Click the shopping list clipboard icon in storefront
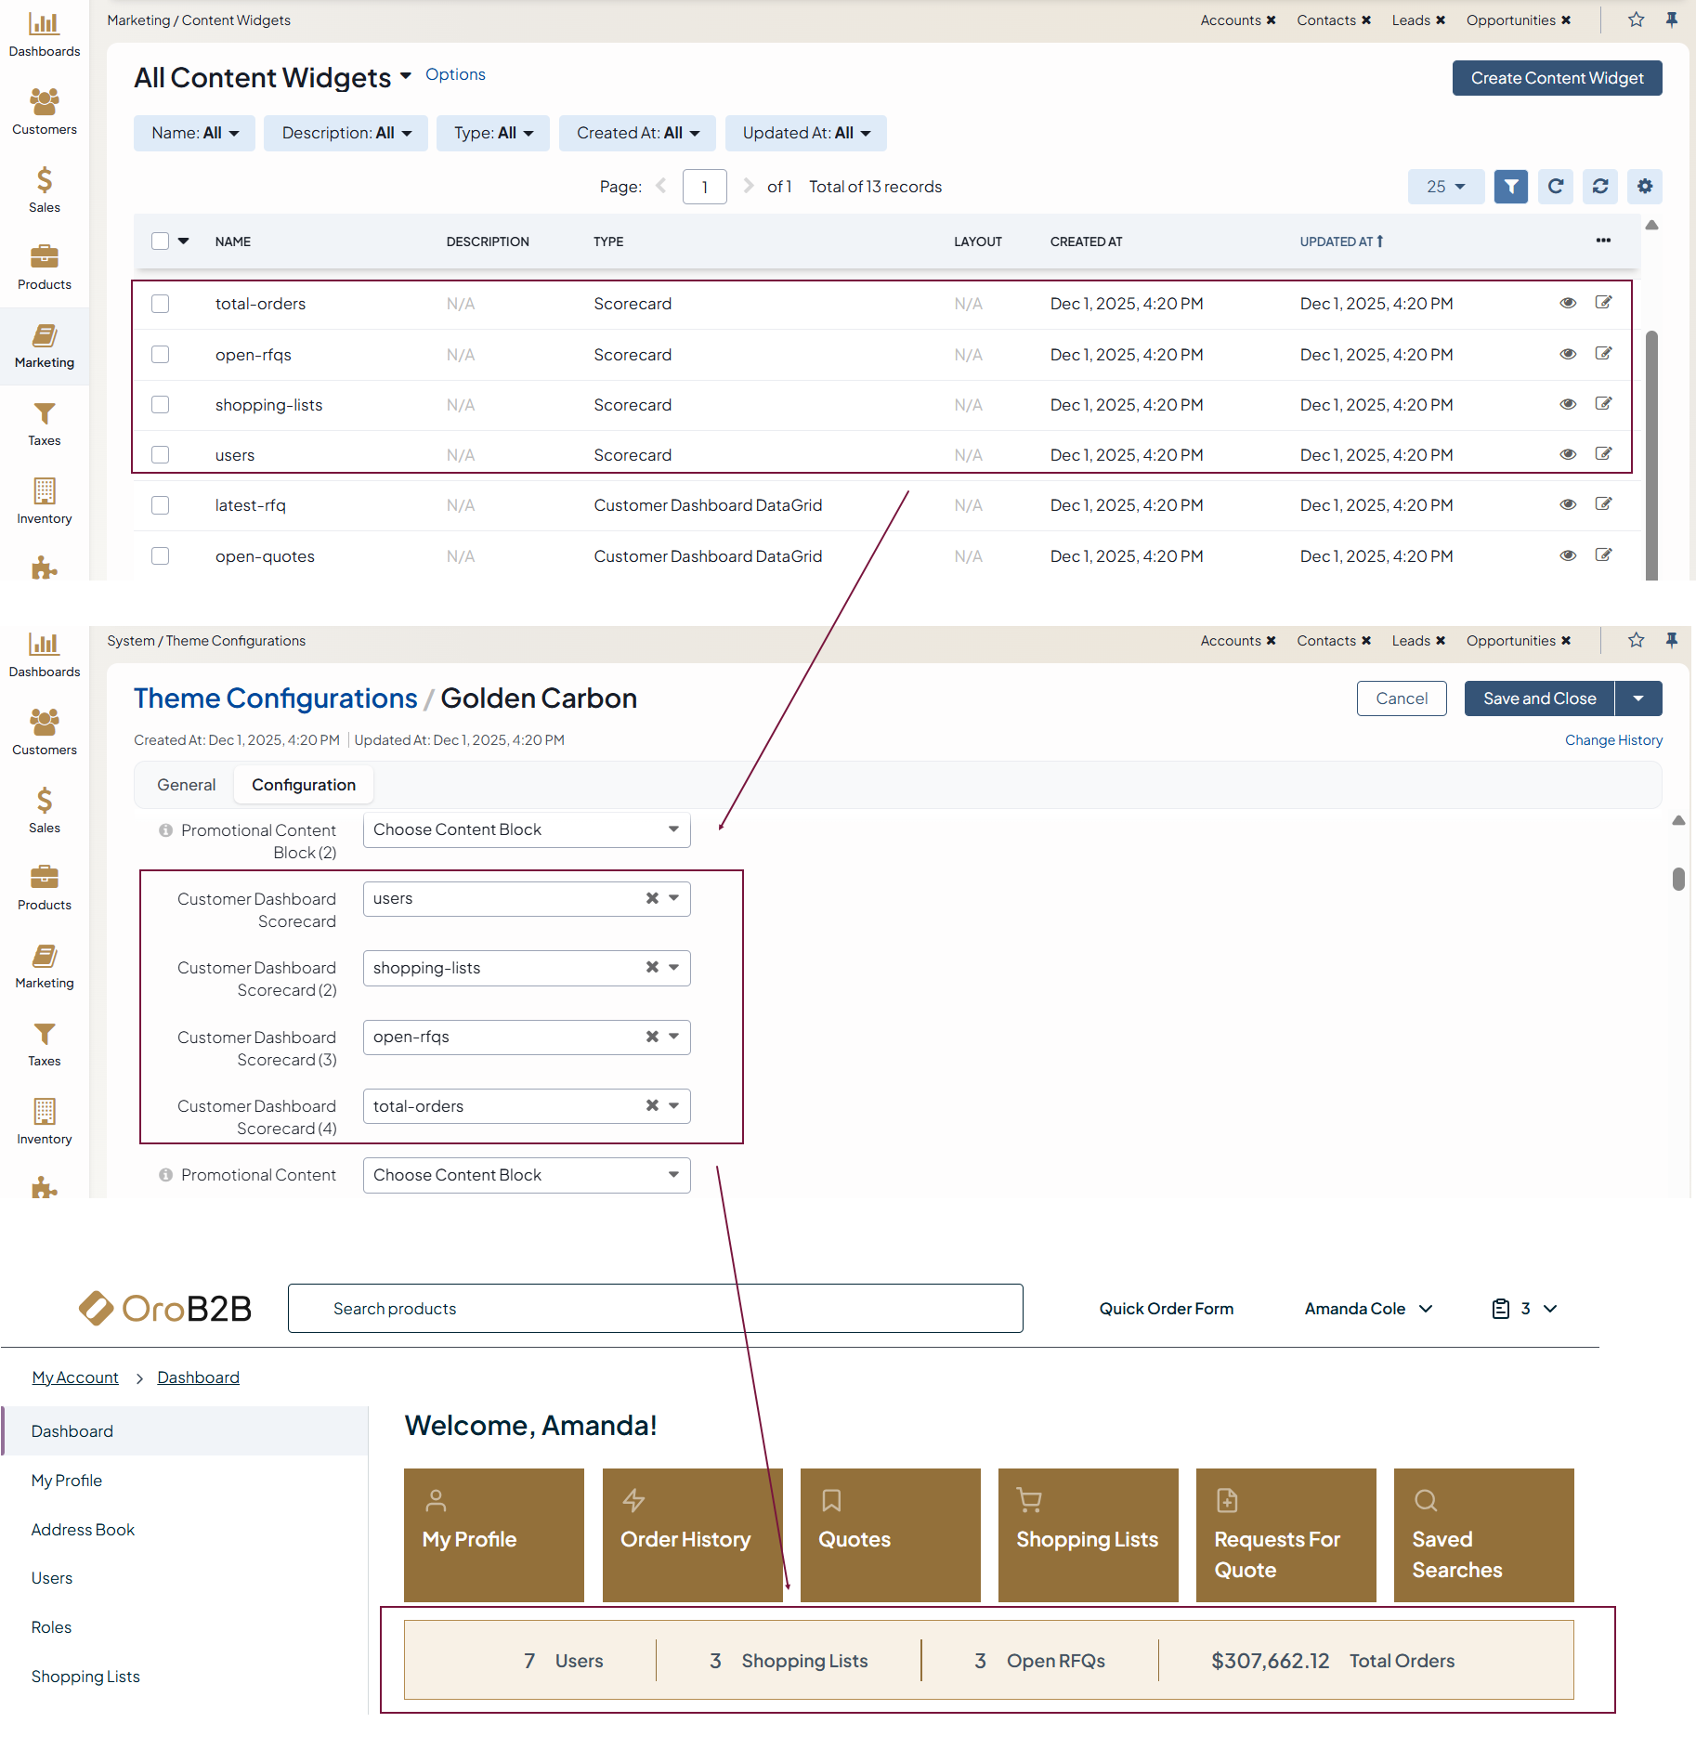 (1500, 1309)
